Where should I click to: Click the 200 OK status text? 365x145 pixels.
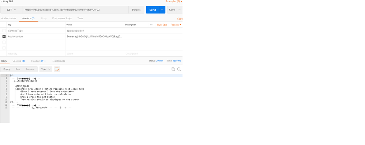(x=160, y=61)
